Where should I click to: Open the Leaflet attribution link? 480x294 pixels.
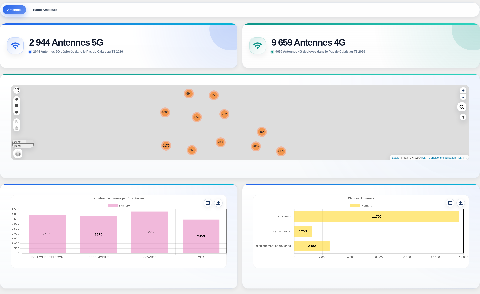coord(396,158)
